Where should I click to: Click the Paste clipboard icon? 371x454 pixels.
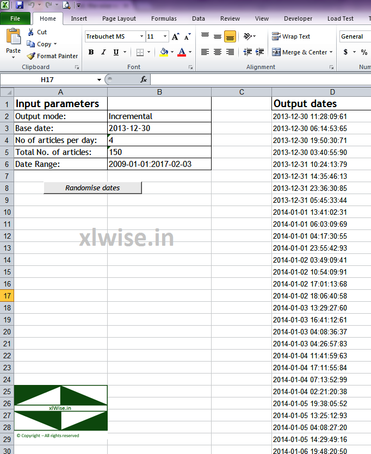pos(13,37)
